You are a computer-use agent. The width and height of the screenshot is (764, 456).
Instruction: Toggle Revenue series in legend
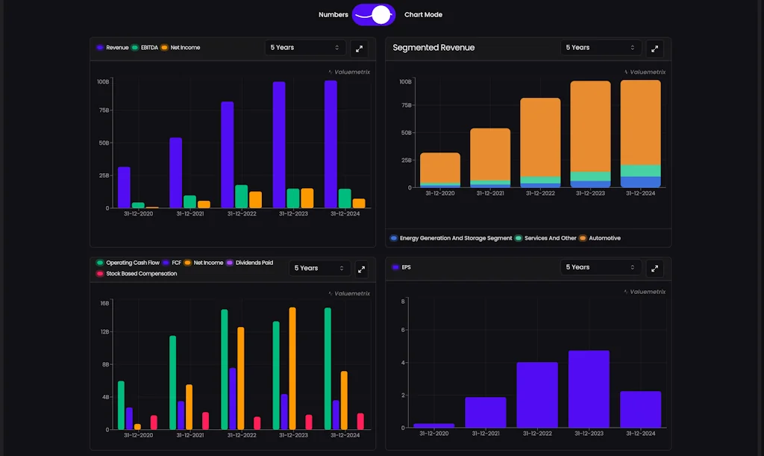pyautogui.click(x=112, y=48)
